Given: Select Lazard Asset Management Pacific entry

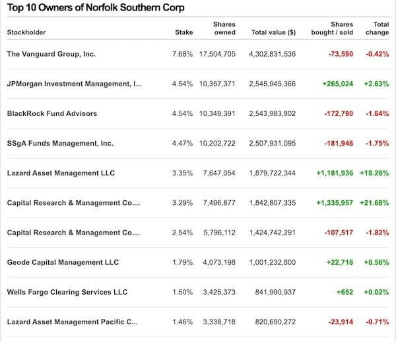Looking at the screenshot, I should tap(72, 322).
